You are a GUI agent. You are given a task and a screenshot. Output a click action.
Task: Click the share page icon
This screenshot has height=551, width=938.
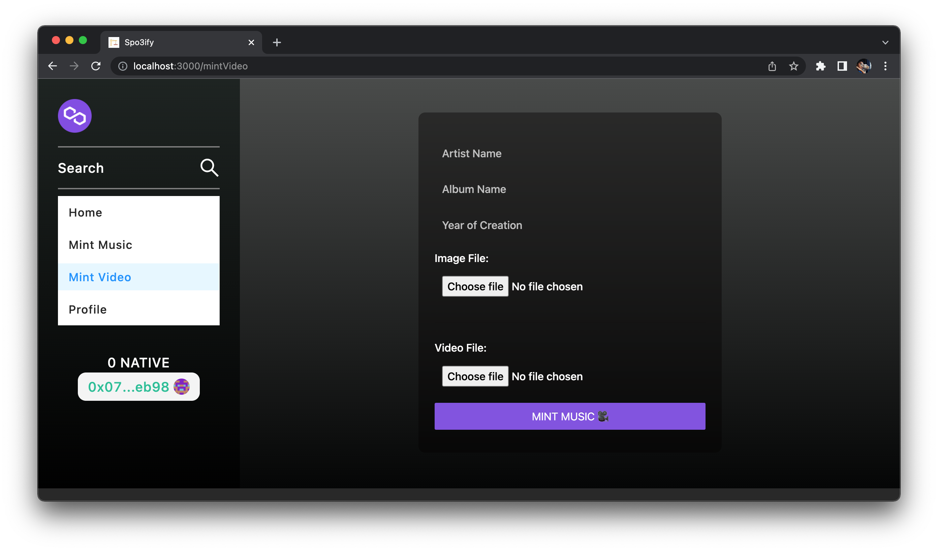click(x=772, y=66)
